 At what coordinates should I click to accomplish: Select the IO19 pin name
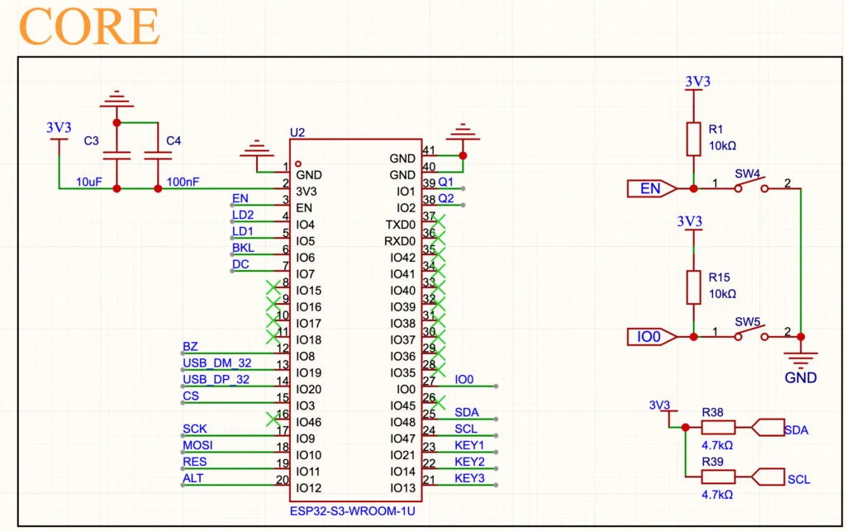pos(309,373)
